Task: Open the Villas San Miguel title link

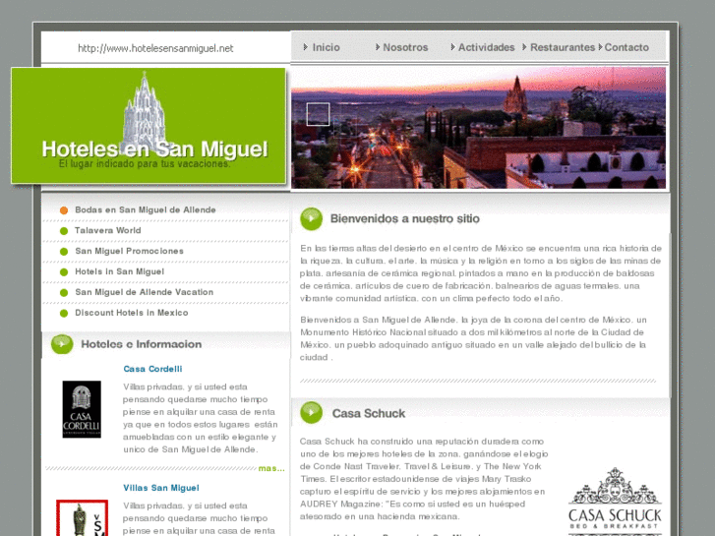Action: click(x=161, y=488)
